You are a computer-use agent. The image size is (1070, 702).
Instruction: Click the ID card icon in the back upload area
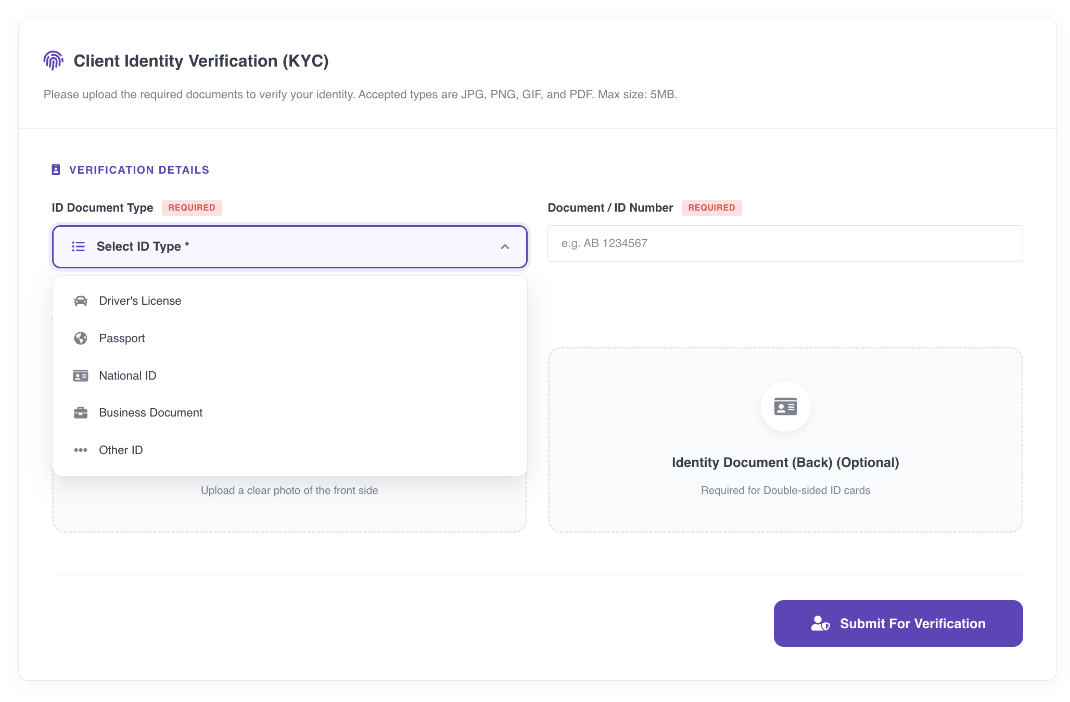click(x=785, y=407)
